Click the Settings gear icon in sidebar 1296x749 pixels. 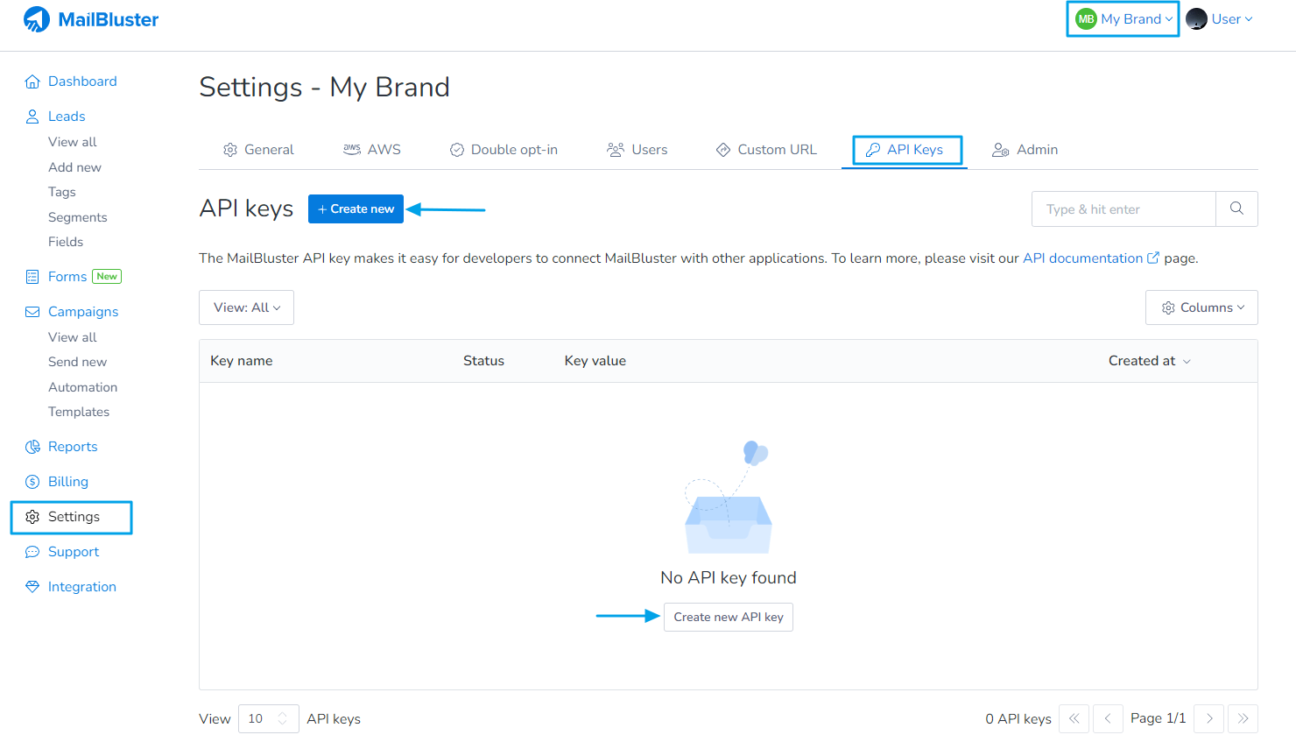(32, 517)
